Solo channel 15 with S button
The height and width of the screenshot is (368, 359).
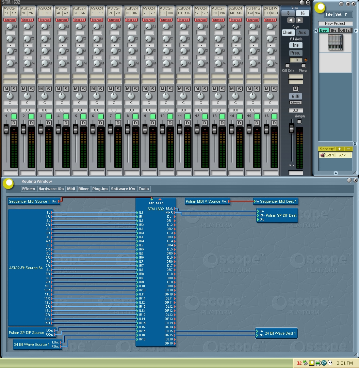[257, 89]
